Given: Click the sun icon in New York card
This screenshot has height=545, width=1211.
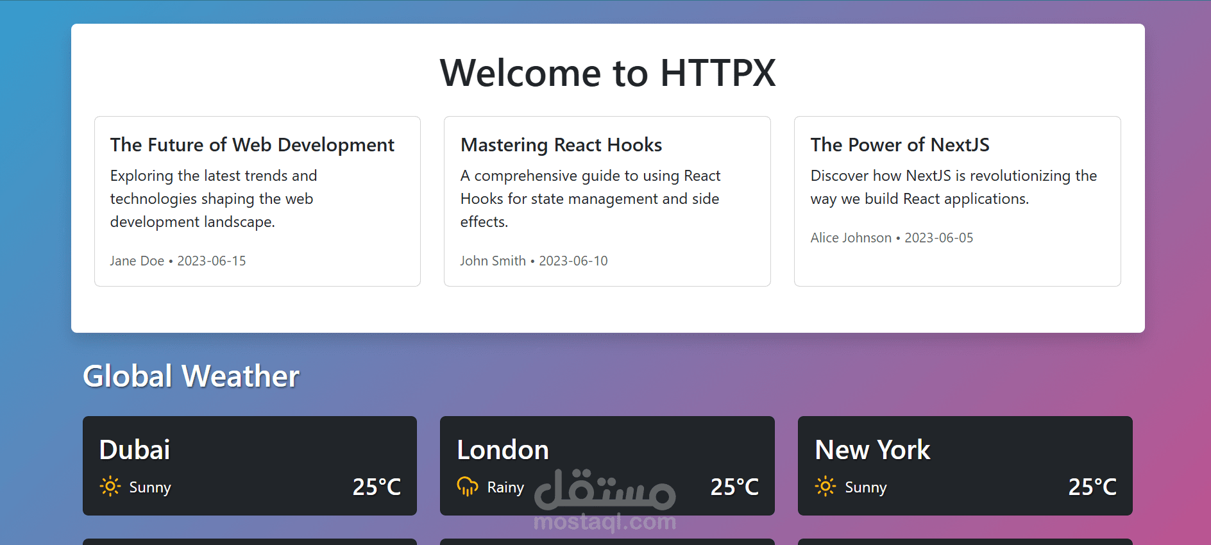Looking at the screenshot, I should point(826,487).
